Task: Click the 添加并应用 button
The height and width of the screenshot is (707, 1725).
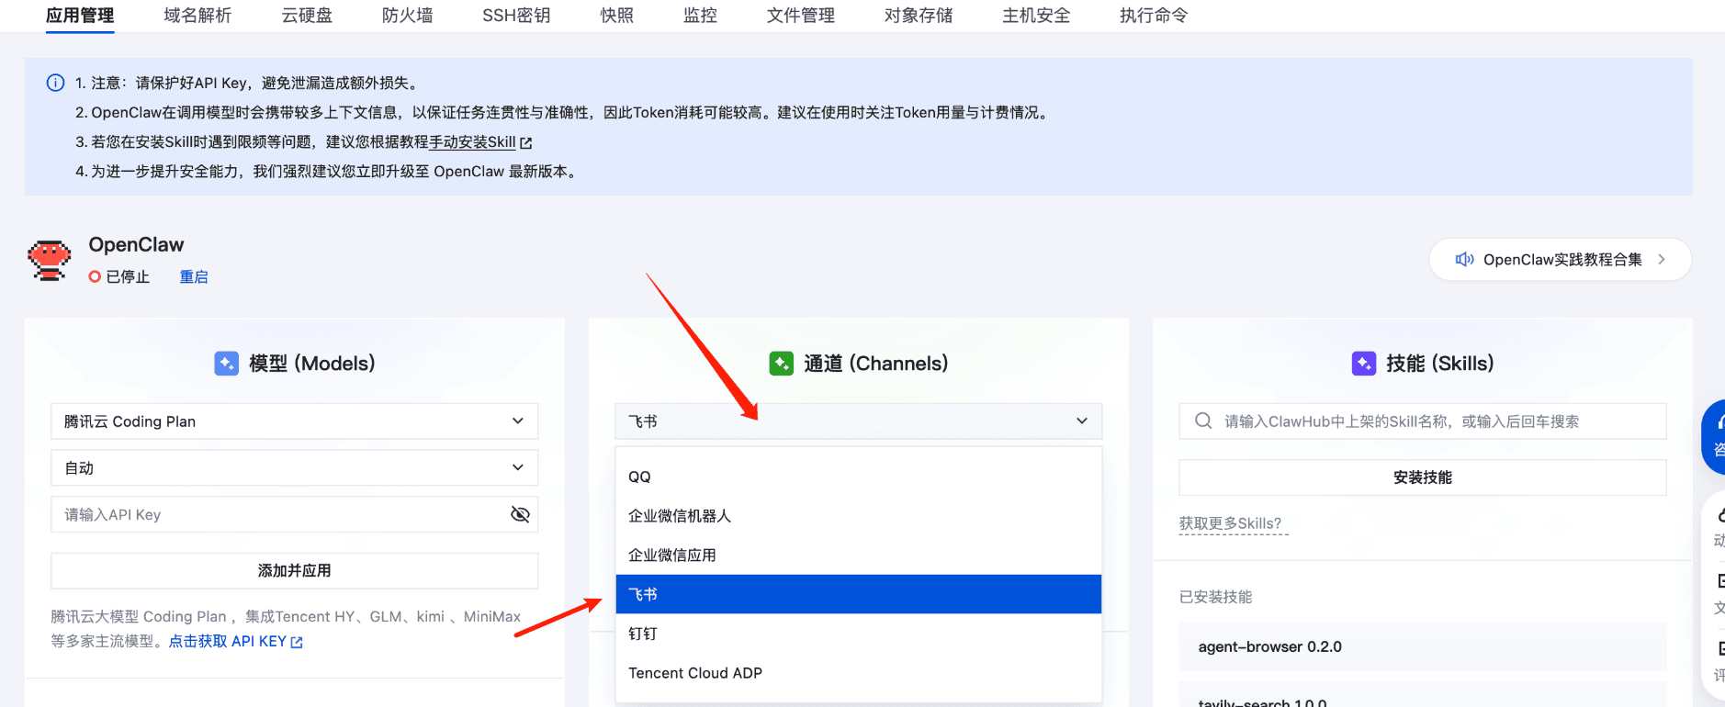Action: [x=294, y=571]
